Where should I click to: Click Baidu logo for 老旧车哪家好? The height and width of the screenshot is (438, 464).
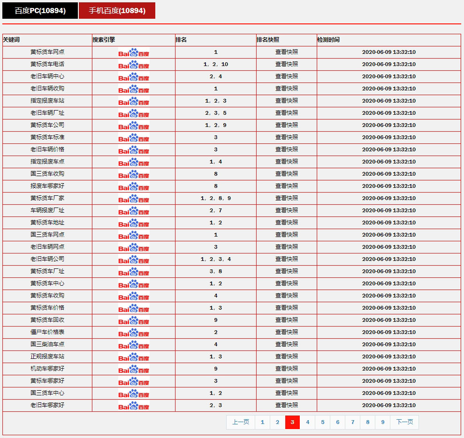click(134, 406)
